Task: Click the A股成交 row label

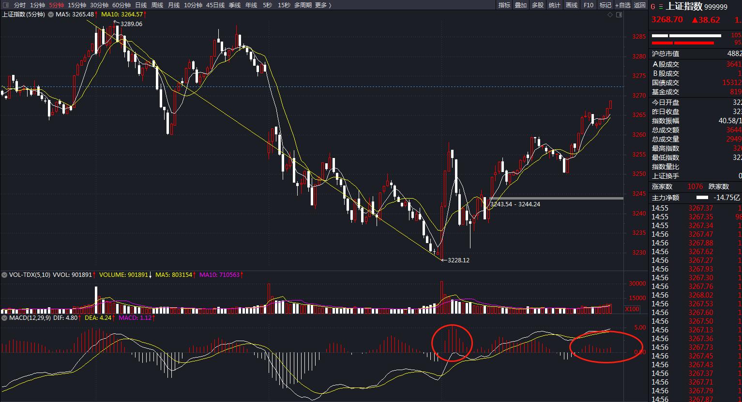Action: tap(666, 64)
